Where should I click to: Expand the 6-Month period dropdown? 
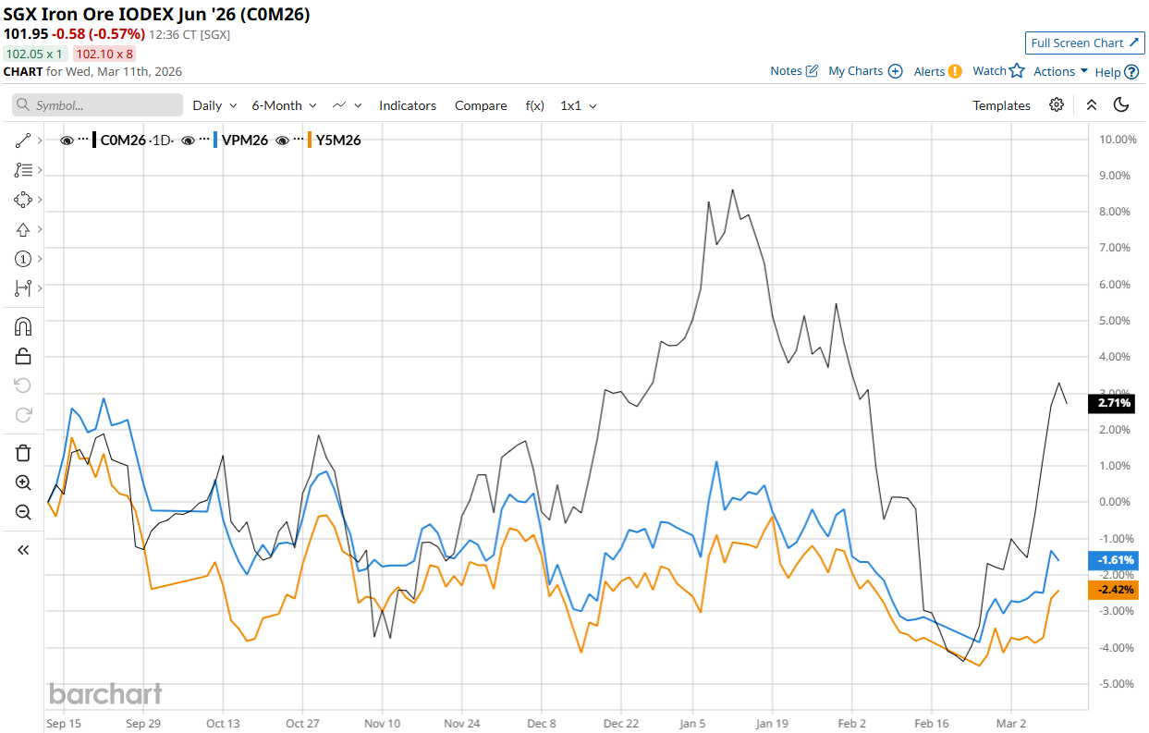284,105
